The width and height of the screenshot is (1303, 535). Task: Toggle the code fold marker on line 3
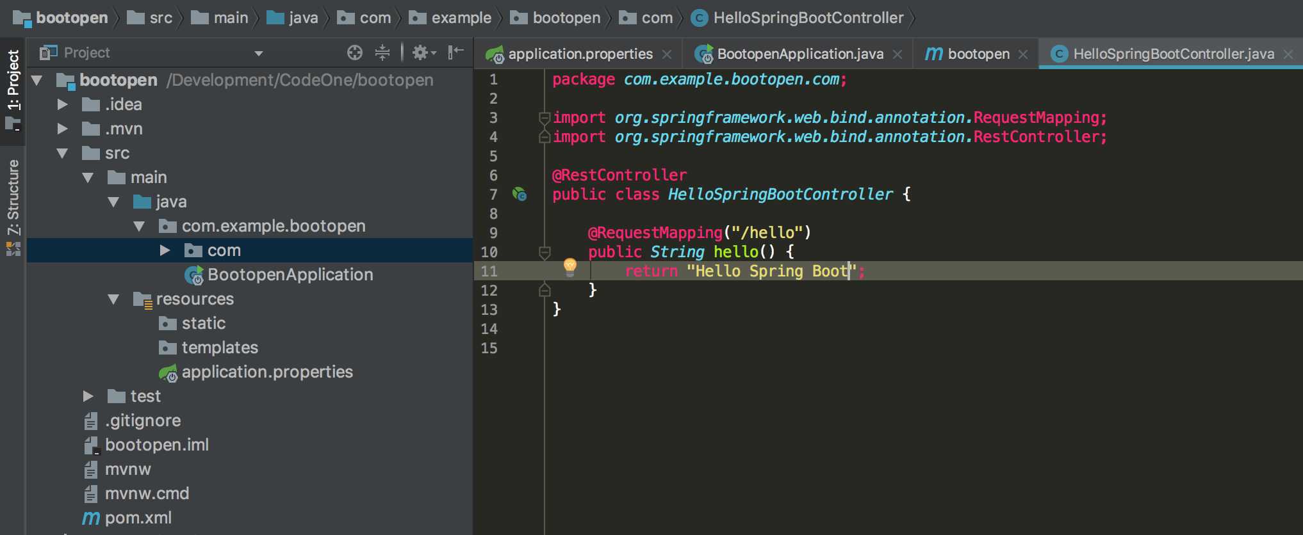[x=545, y=118]
